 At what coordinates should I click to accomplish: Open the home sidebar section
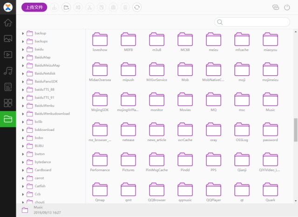pos(8,23)
